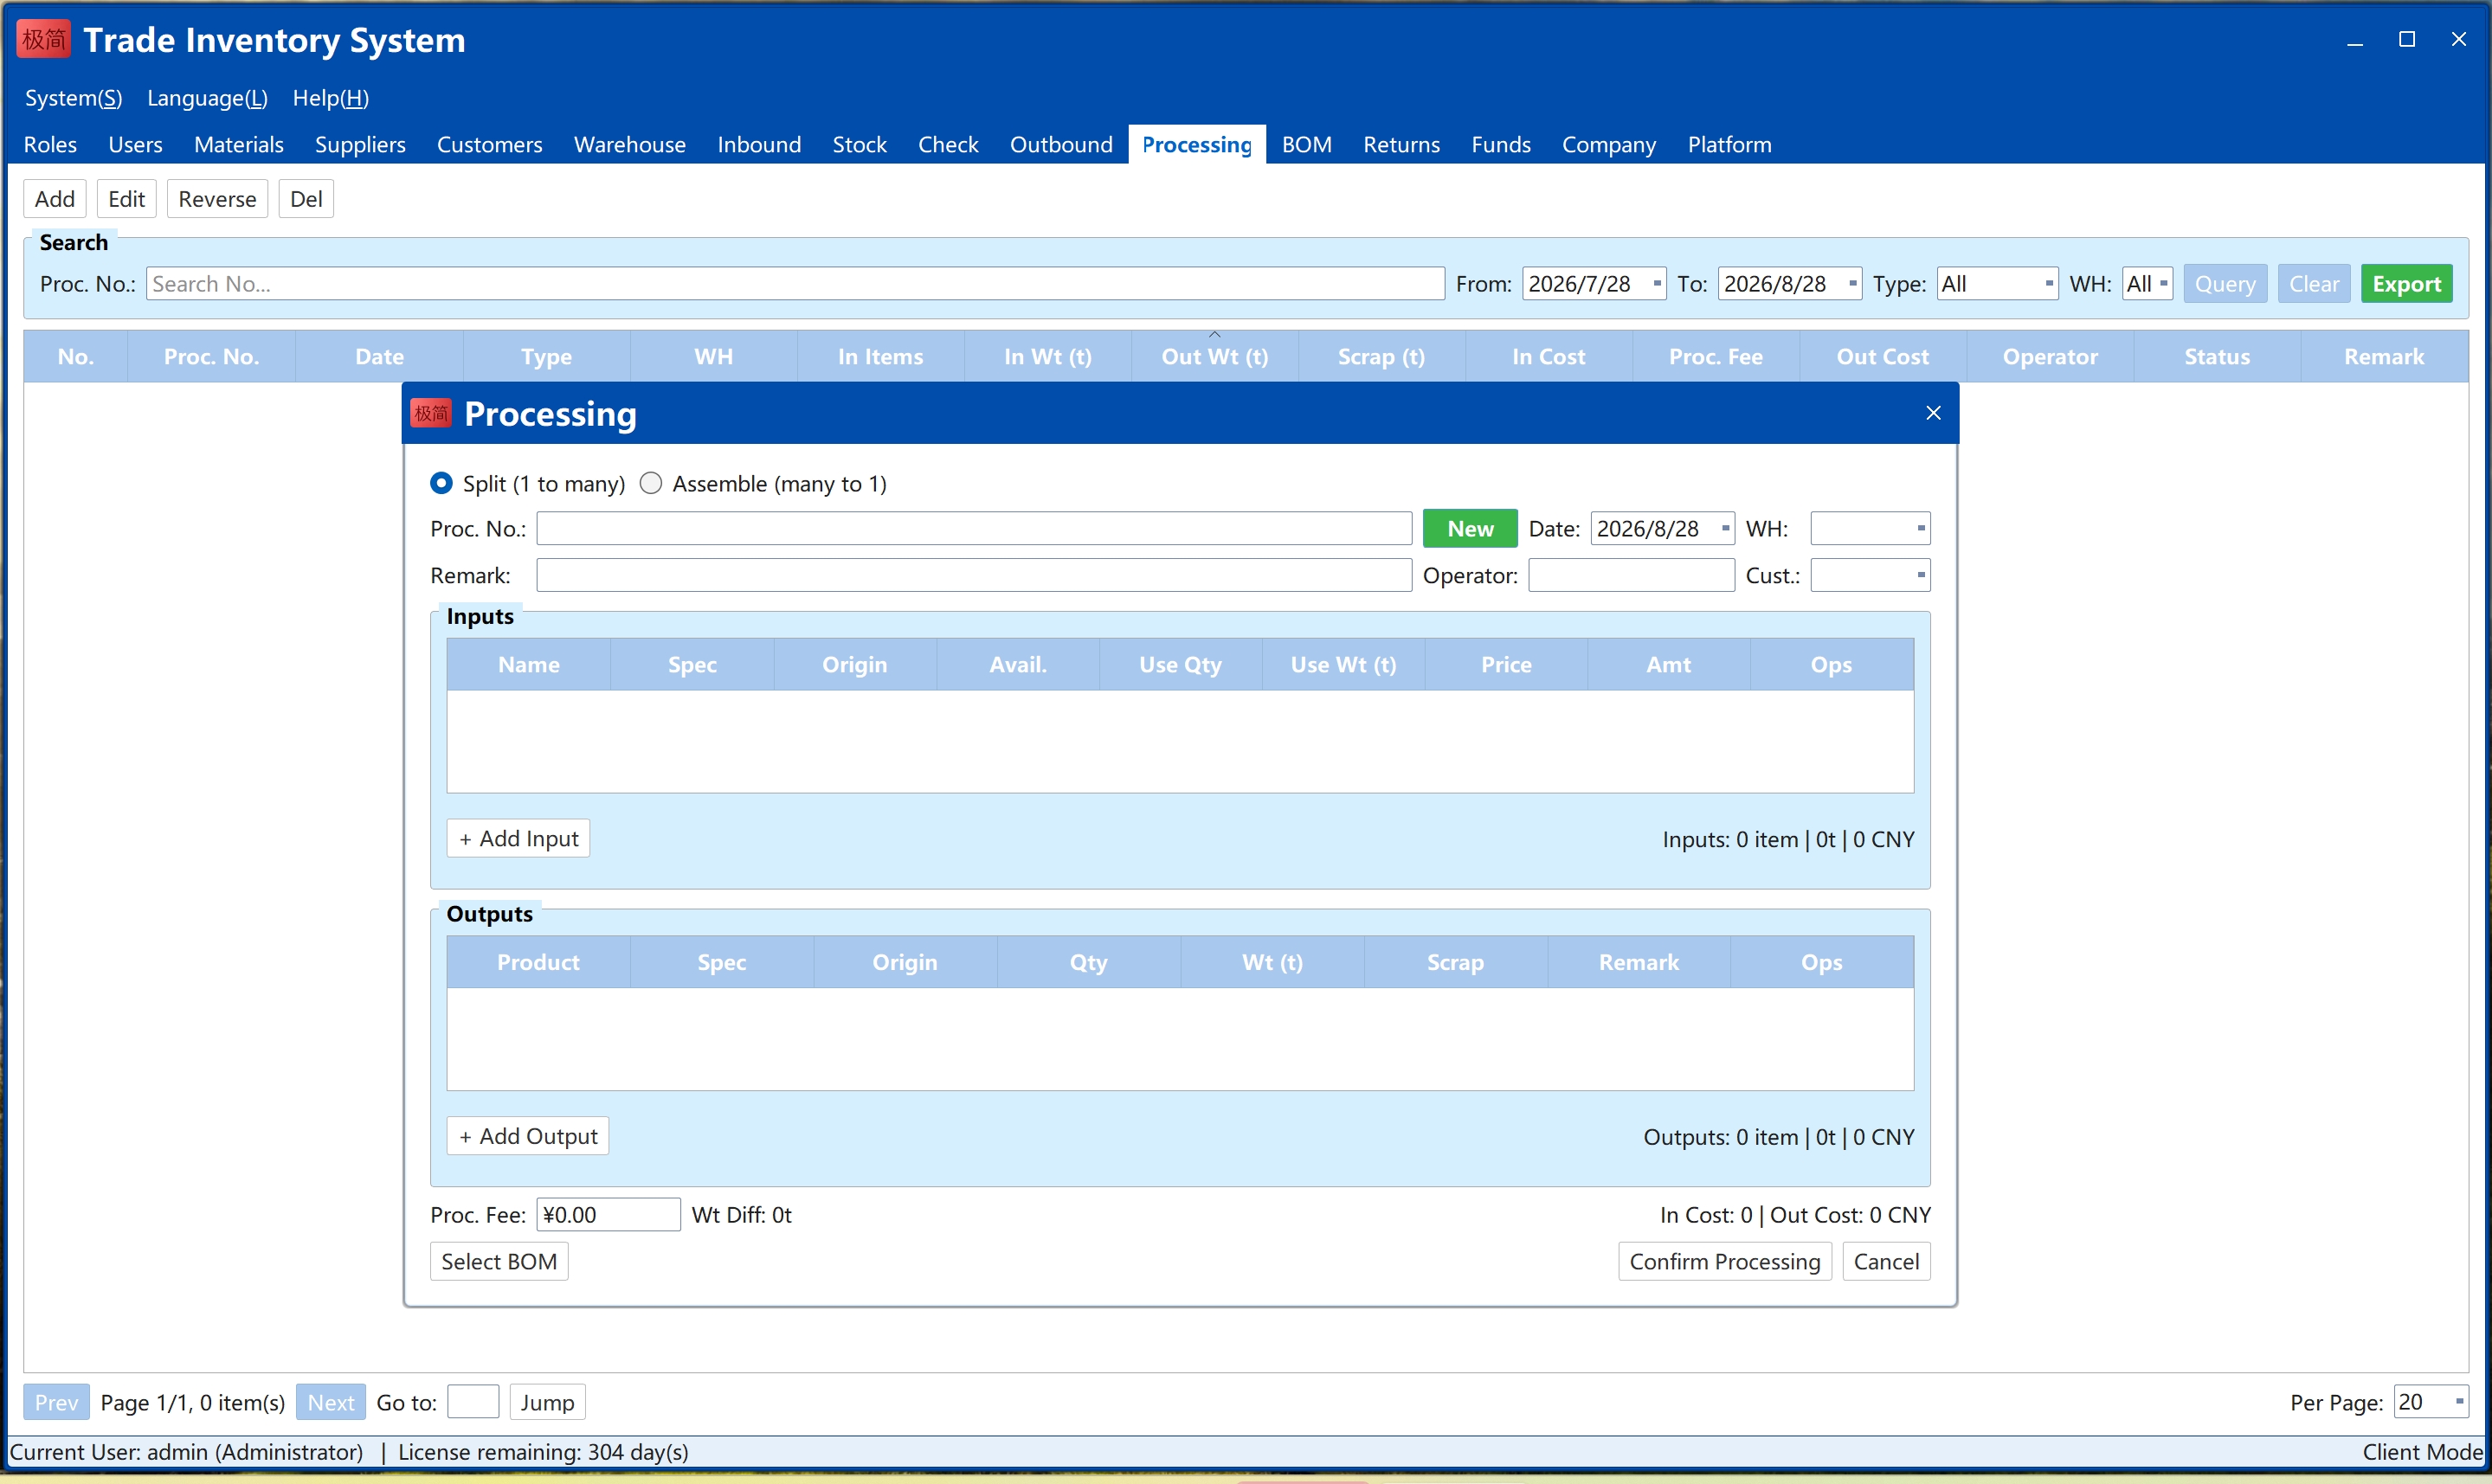Open the Help(H) menu
This screenshot has width=2492, height=1484.
(x=331, y=98)
